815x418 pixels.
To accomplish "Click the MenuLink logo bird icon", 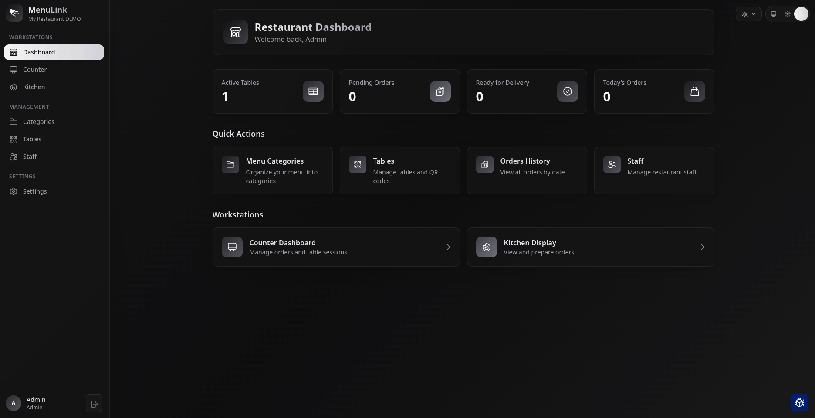I will click(x=14, y=13).
